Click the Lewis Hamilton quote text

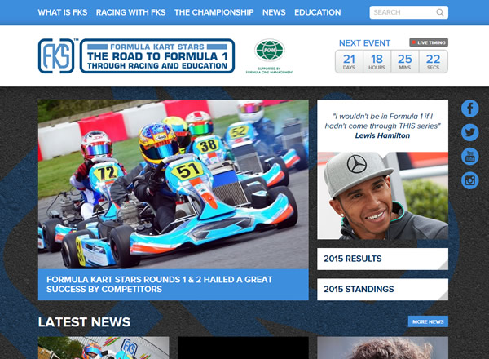click(x=383, y=126)
